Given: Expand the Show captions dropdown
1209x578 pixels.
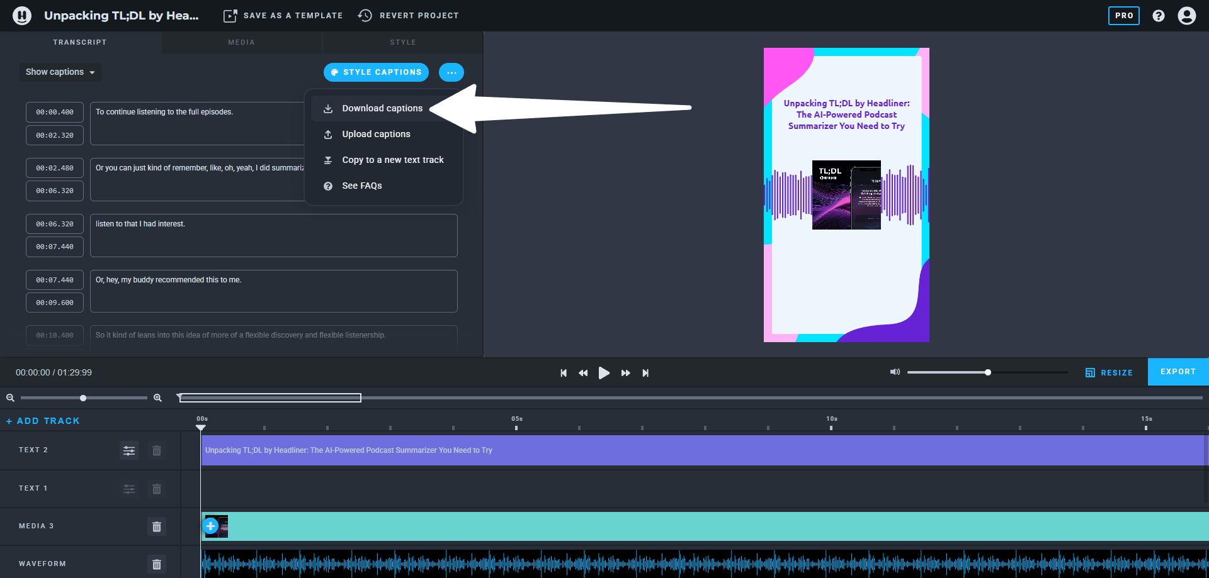Looking at the screenshot, I should (60, 72).
